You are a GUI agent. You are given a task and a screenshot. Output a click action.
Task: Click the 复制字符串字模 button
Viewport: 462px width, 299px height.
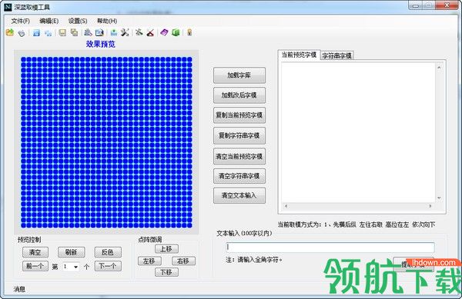pos(239,135)
